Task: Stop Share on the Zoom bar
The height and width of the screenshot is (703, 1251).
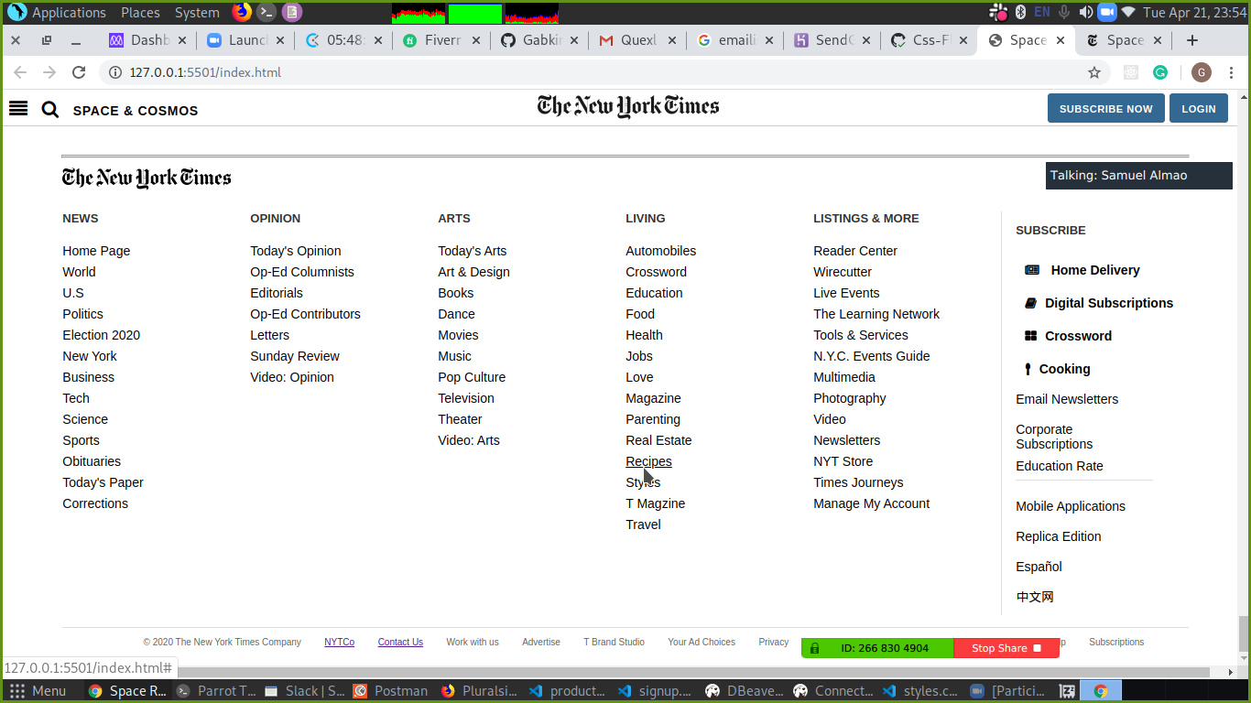Action: 1006,648
